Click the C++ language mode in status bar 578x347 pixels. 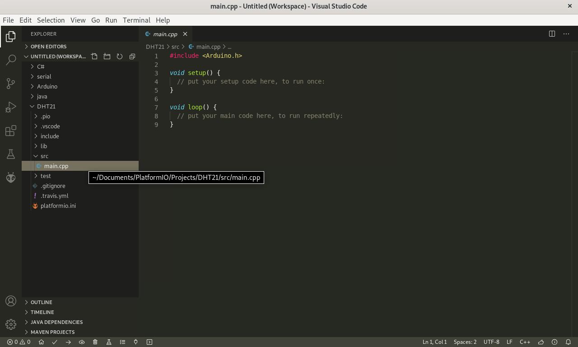525,342
